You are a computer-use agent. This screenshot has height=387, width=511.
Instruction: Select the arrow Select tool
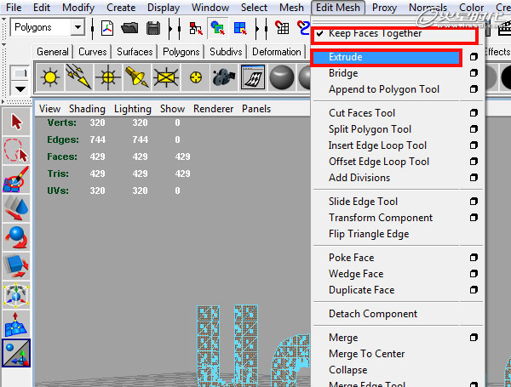pyautogui.click(x=16, y=122)
